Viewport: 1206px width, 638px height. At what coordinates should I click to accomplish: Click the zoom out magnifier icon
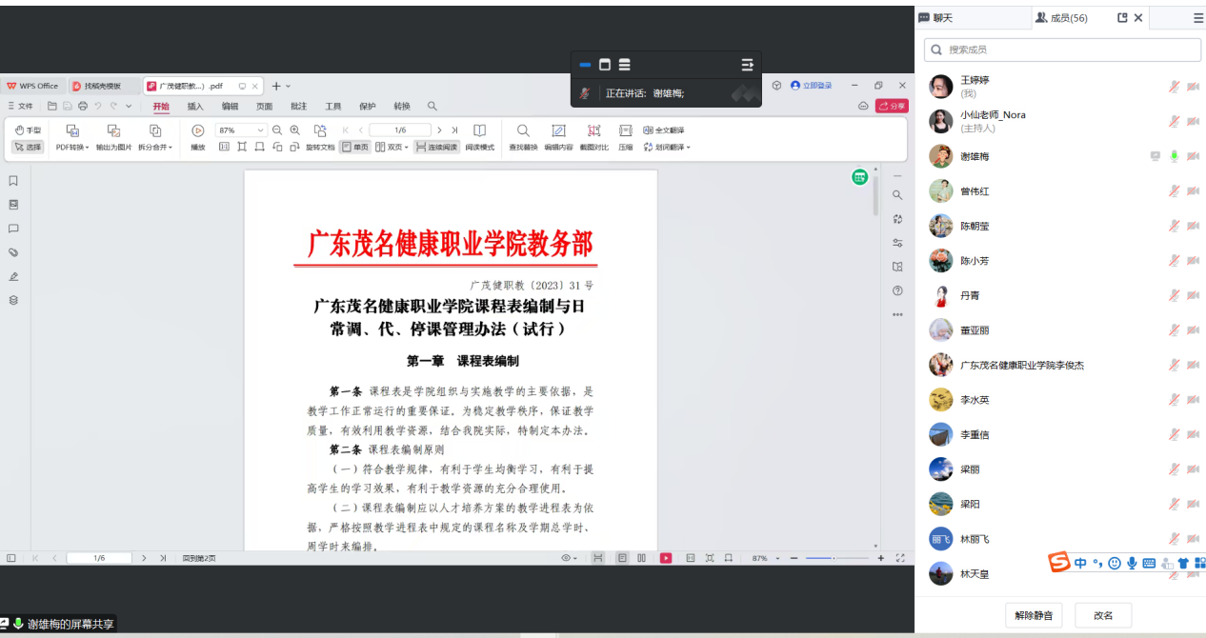(x=277, y=130)
